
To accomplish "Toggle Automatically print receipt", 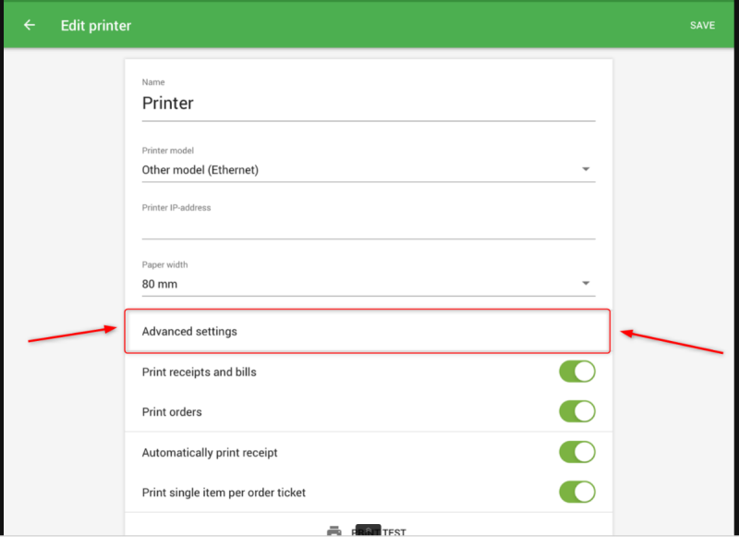I will 576,452.
